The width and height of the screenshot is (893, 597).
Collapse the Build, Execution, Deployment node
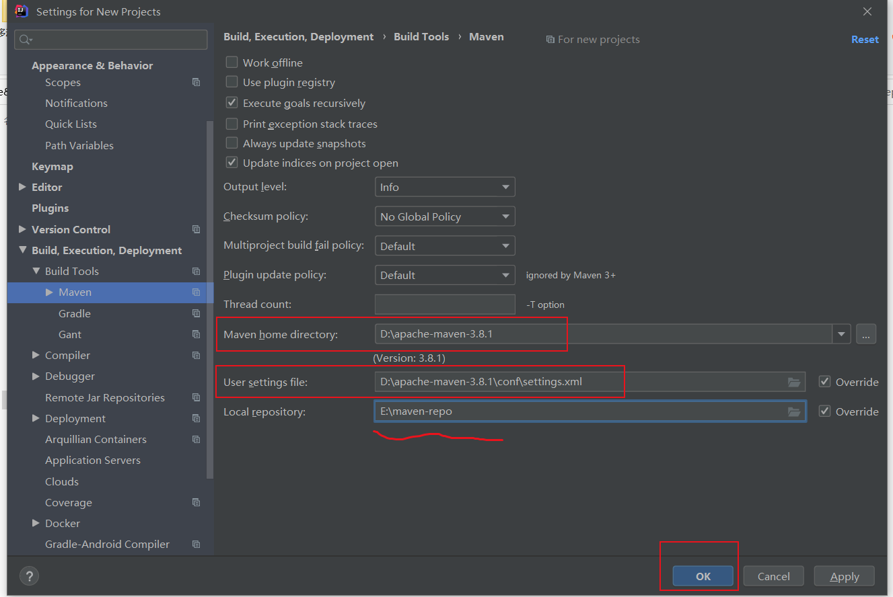[22, 250]
